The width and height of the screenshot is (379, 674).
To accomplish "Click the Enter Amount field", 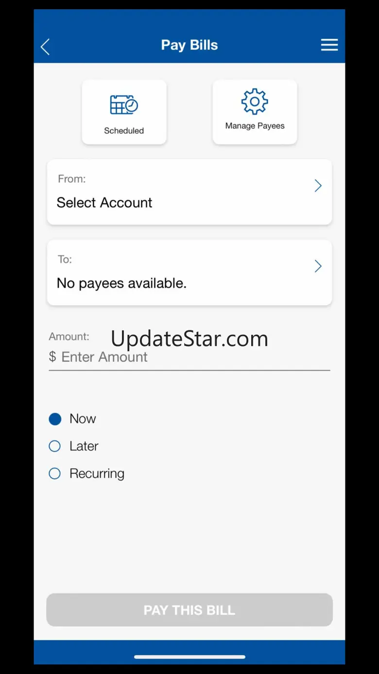I will coord(189,357).
